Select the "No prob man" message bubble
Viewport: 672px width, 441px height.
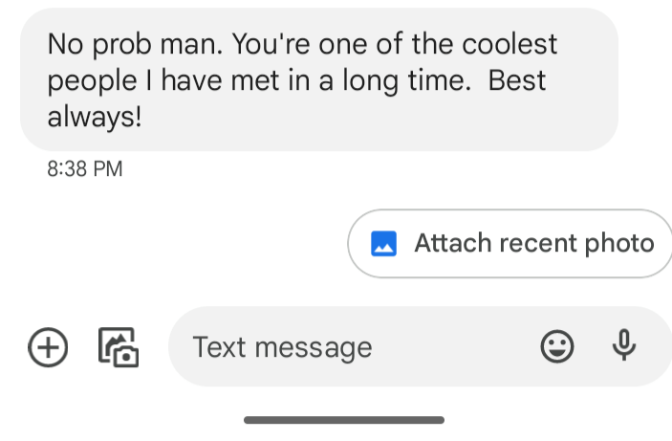pos(318,80)
